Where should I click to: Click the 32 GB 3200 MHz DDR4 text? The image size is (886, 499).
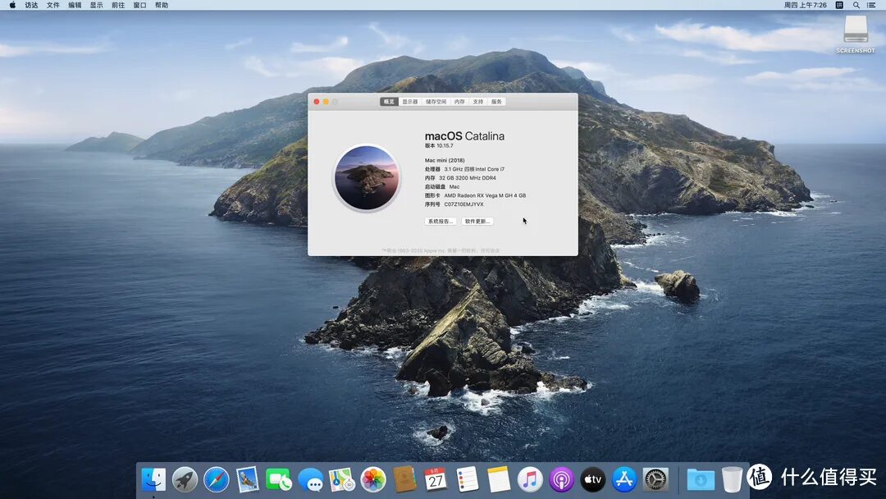pyautogui.click(x=468, y=178)
